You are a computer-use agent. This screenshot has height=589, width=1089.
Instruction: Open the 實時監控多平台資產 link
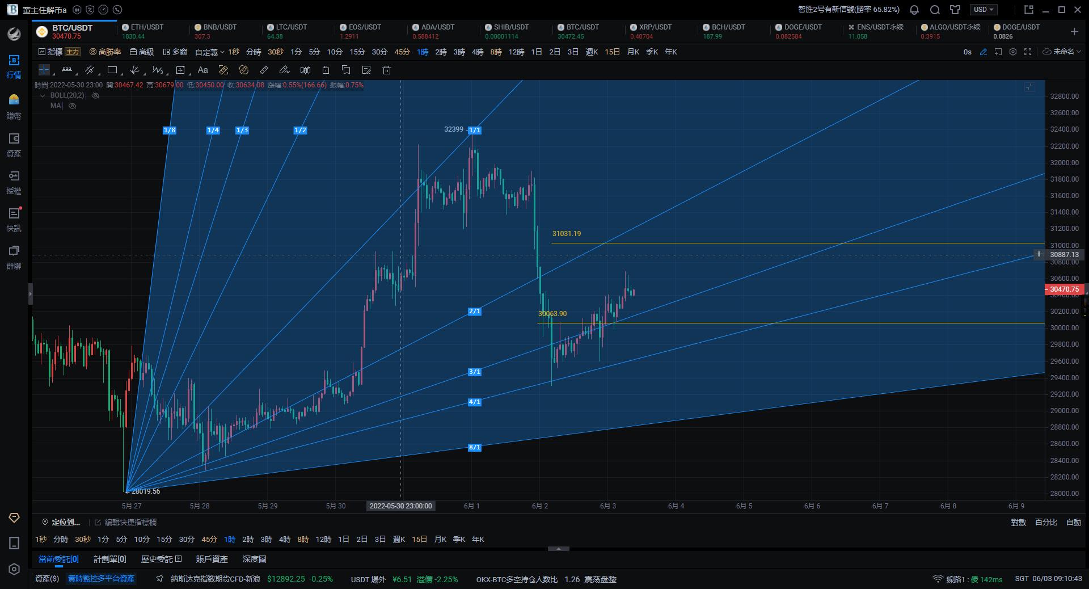[101, 579]
